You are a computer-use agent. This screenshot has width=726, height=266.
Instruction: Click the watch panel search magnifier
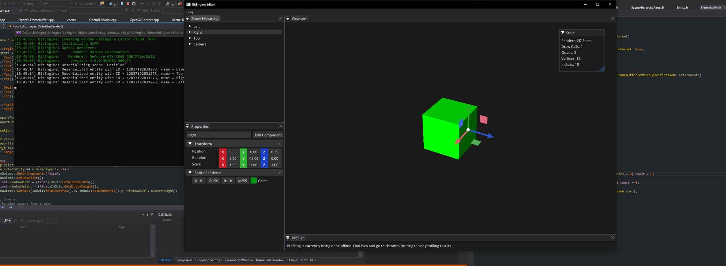[6, 221]
